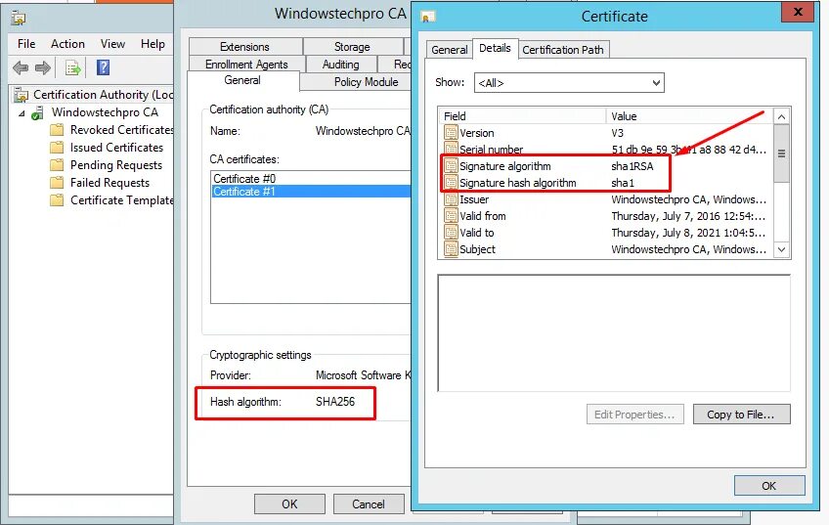The height and width of the screenshot is (525, 829).
Task: Click the Certificate Templates folder icon
Action: (x=57, y=199)
